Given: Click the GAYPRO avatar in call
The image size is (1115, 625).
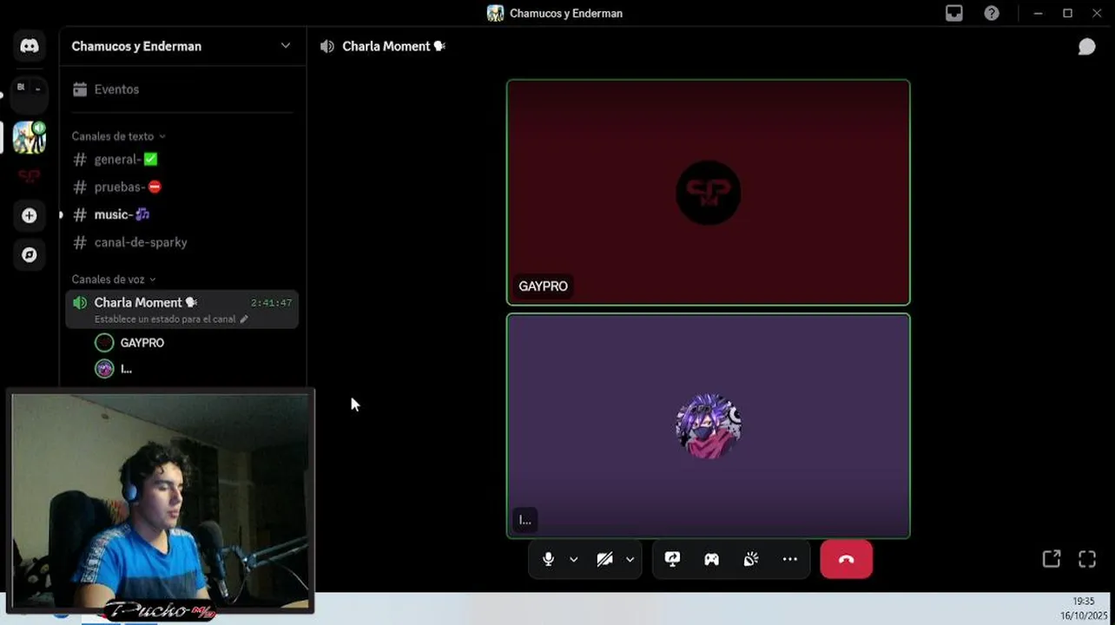Looking at the screenshot, I should pos(709,193).
